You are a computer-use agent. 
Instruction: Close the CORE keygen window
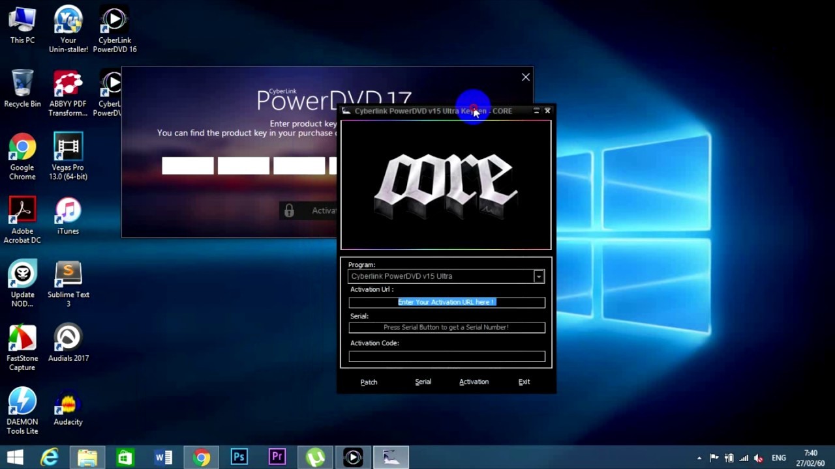(x=547, y=111)
